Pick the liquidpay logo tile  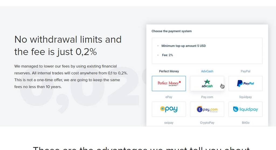click(245, 109)
